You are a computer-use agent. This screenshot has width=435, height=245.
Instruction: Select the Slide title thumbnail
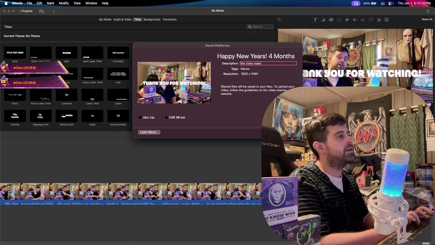click(15, 53)
